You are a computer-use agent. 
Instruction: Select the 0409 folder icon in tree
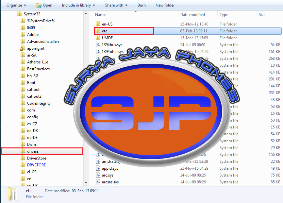(x=23, y=28)
